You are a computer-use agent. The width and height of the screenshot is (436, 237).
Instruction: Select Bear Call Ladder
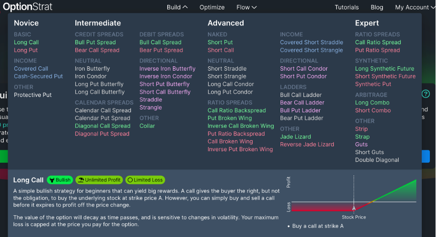click(x=302, y=103)
